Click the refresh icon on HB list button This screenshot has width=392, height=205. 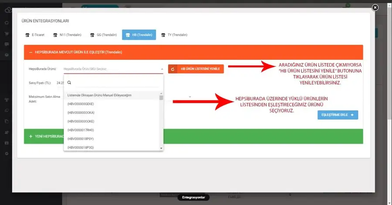coord(172,69)
